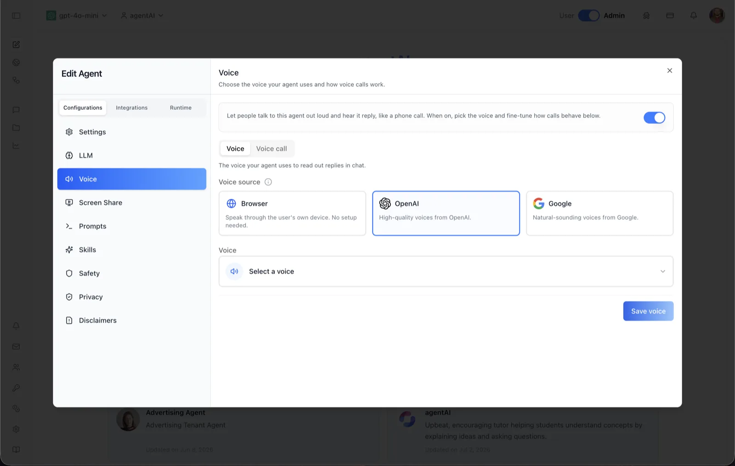Open the user profile avatar
Image resolution: width=735 pixels, height=466 pixels.
[x=717, y=15]
